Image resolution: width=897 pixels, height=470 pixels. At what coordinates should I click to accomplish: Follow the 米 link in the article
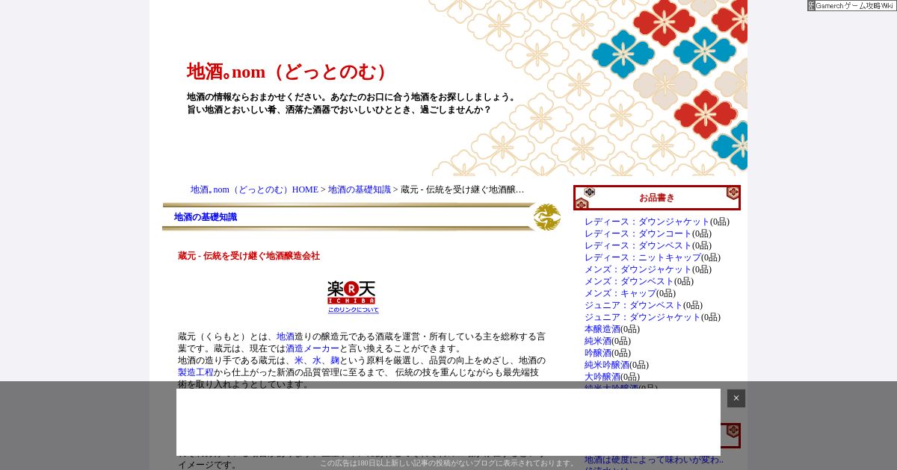point(299,360)
